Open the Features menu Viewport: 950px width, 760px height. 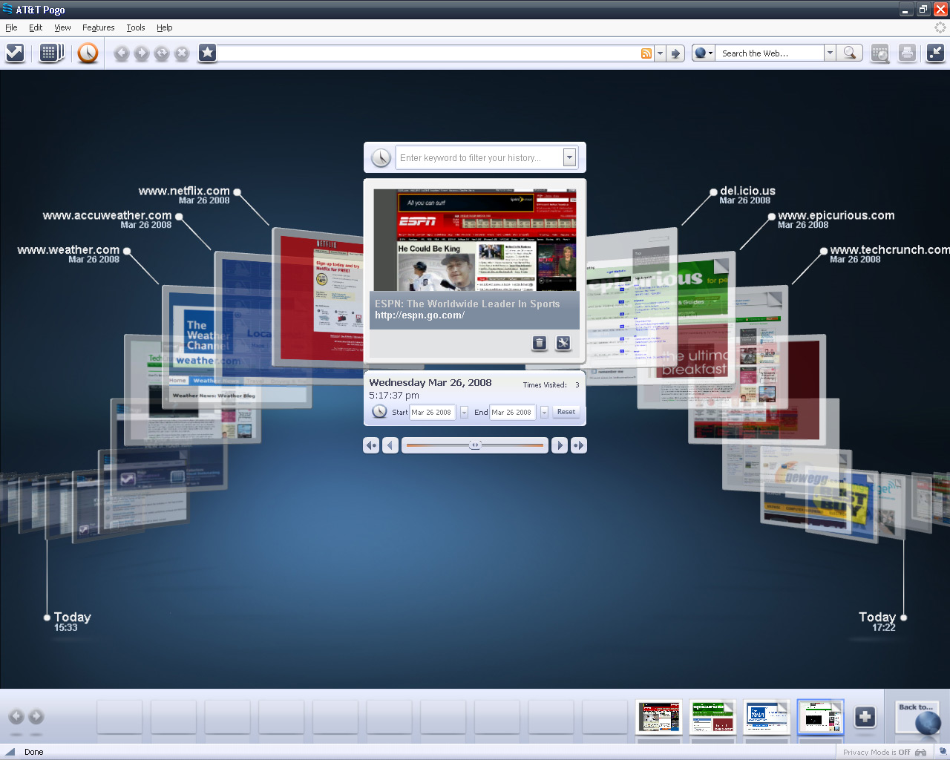pos(98,27)
